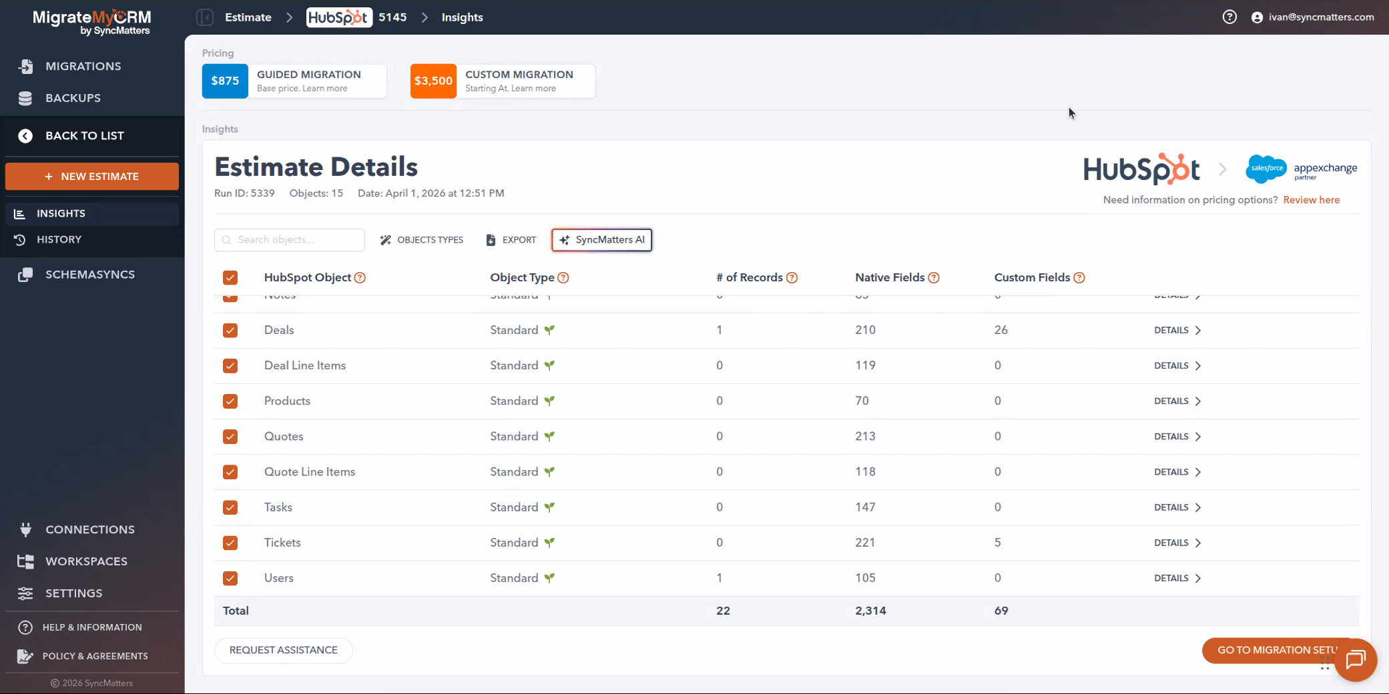Click Native Fields column help icon
1389x694 pixels.
coord(934,278)
